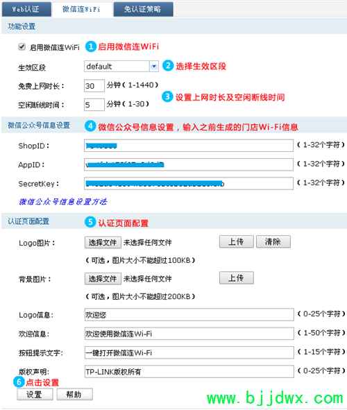Click 选择文件 for Logo图片
The width and height of the screenshot is (347, 410).
(103, 242)
